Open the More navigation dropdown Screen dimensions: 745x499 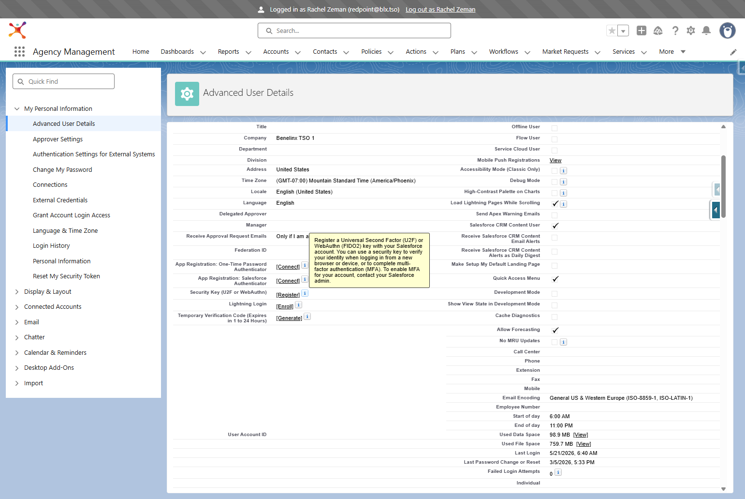pyautogui.click(x=672, y=52)
